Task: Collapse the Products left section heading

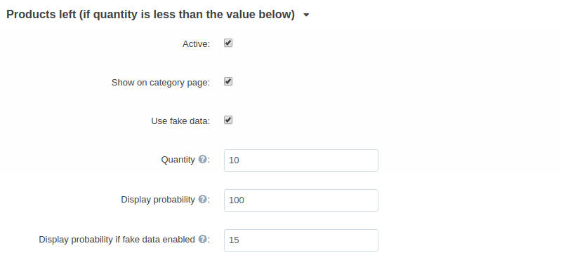Action: coord(151,15)
